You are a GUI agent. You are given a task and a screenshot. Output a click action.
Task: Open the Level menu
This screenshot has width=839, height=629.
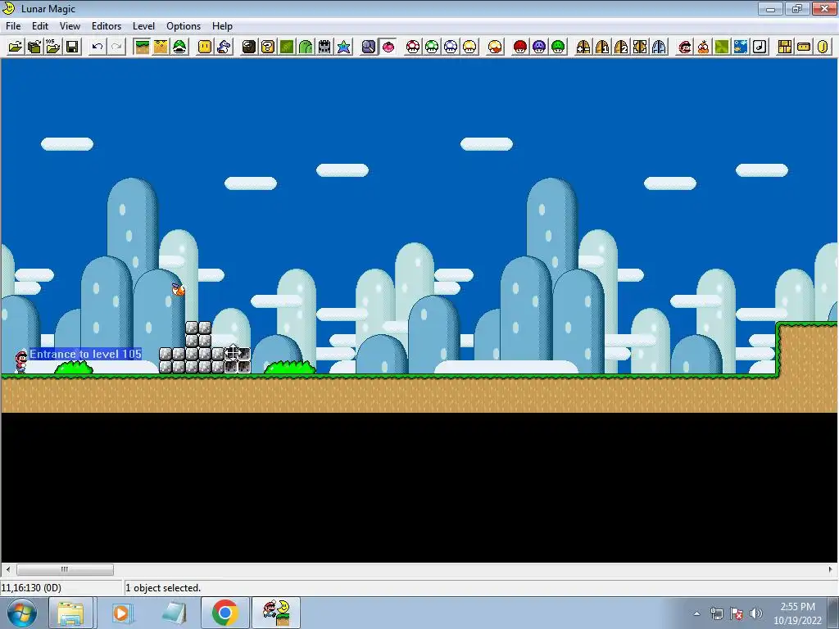(x=143, y=26)
